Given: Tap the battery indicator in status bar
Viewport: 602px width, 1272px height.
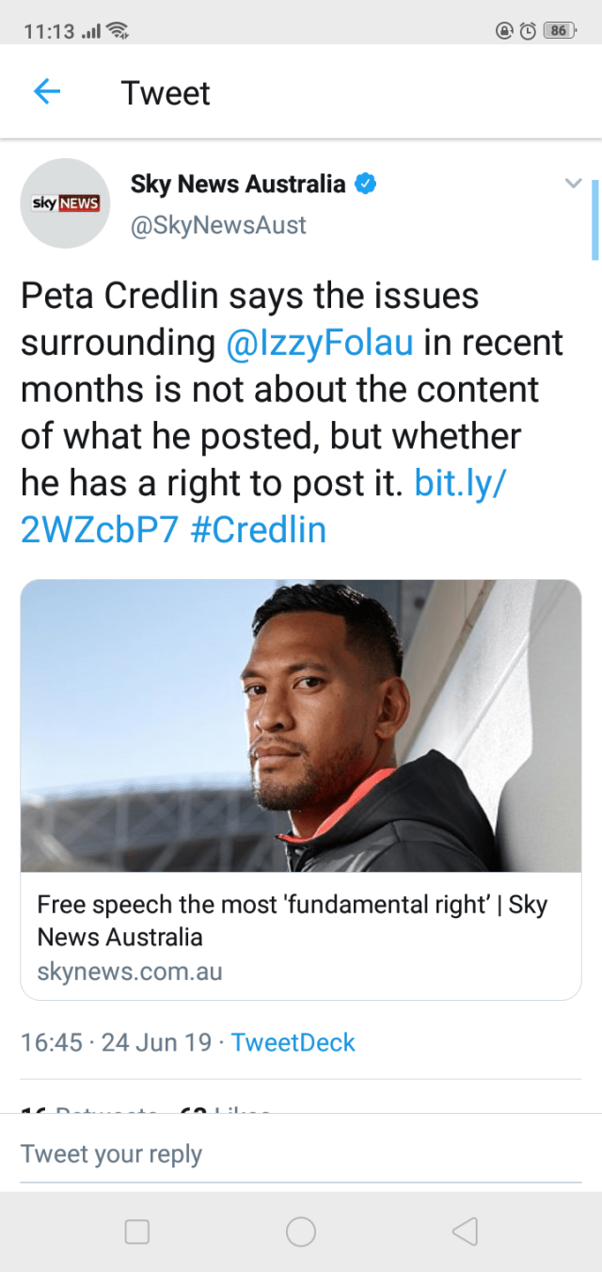Looking at the screenshot, I should tap(559, 30).
